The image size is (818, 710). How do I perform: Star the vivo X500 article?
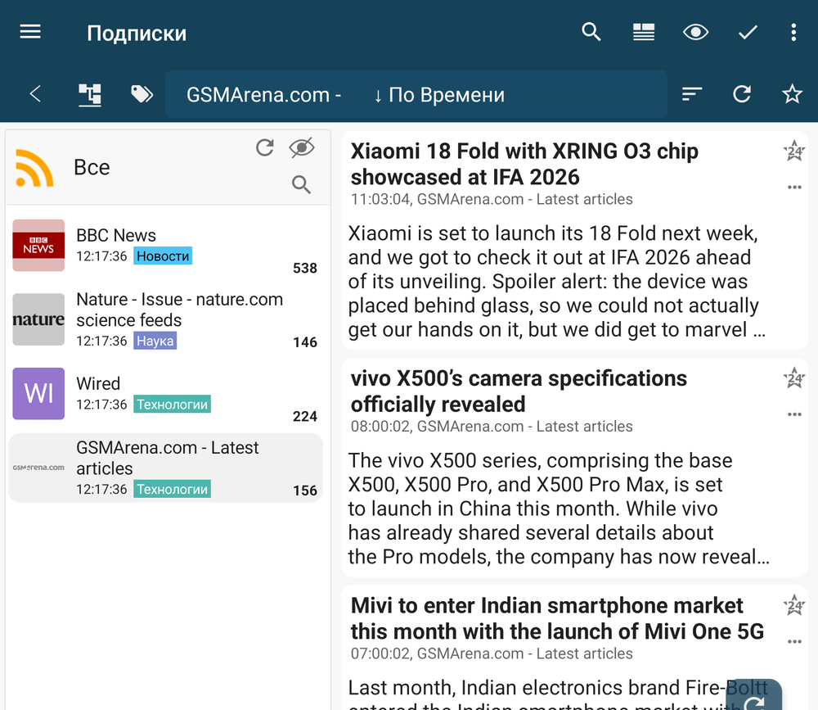[x=794, y=378]
